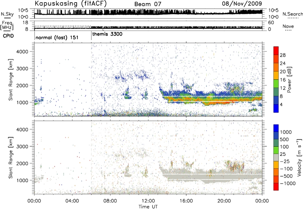Click the 'N.Sky' legend label
The height and width of the screenshot is (209, 303).
point(7,14)
